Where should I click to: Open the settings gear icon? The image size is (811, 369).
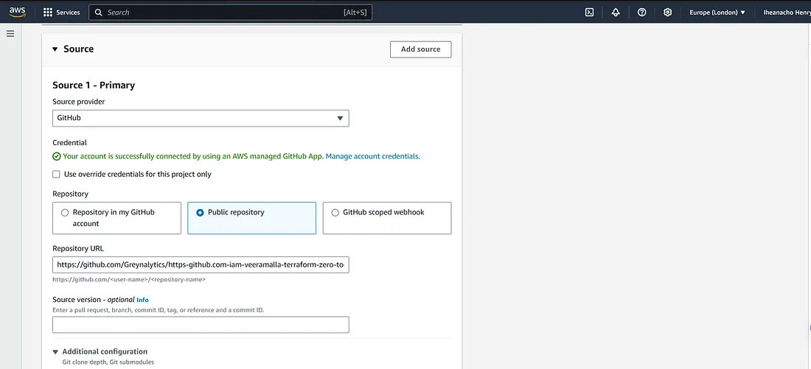pyautogui.click(x=668, y=13)
